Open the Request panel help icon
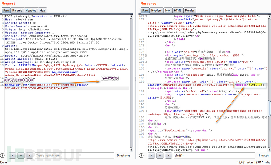The image size is (271, 165). tap(2, 155)
